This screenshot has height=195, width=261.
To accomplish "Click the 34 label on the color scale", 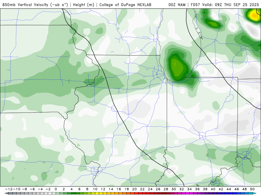I will click(190, 189).
